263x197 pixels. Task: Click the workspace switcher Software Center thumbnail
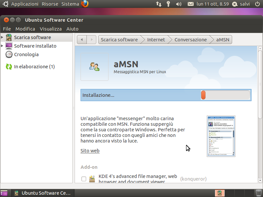tap(220, 193)
